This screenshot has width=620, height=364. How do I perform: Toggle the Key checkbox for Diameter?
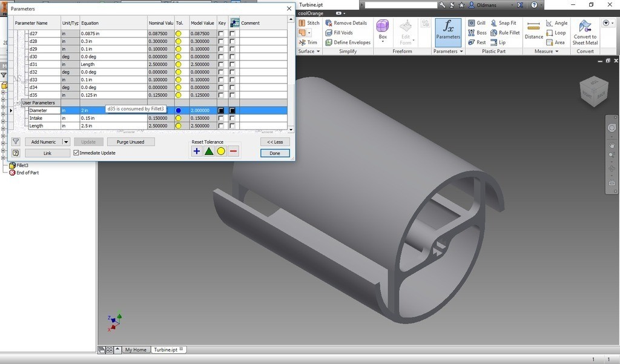(x=220, y=111)
